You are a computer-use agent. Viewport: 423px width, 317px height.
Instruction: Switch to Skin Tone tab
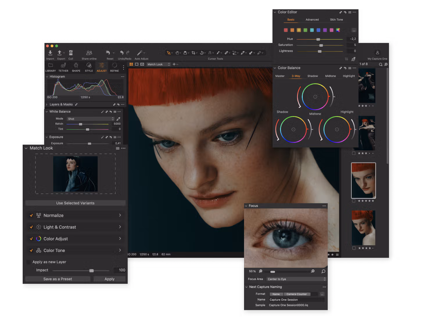pos(336,20)
